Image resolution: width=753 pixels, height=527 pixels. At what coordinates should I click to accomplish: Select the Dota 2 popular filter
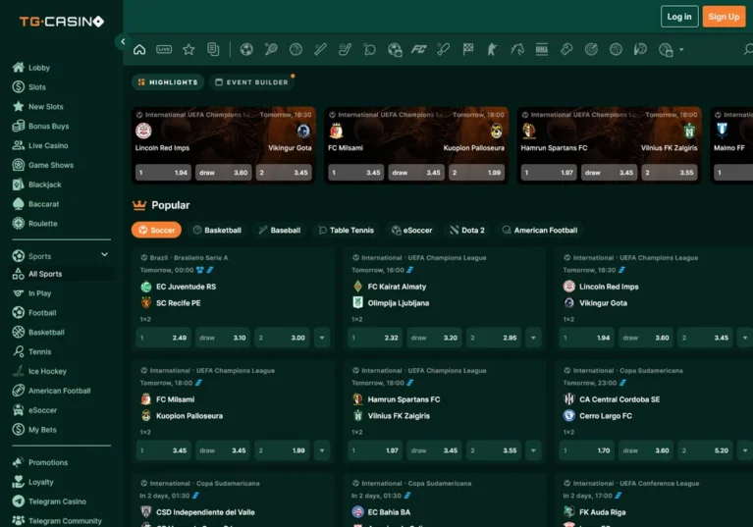point(467,230)
